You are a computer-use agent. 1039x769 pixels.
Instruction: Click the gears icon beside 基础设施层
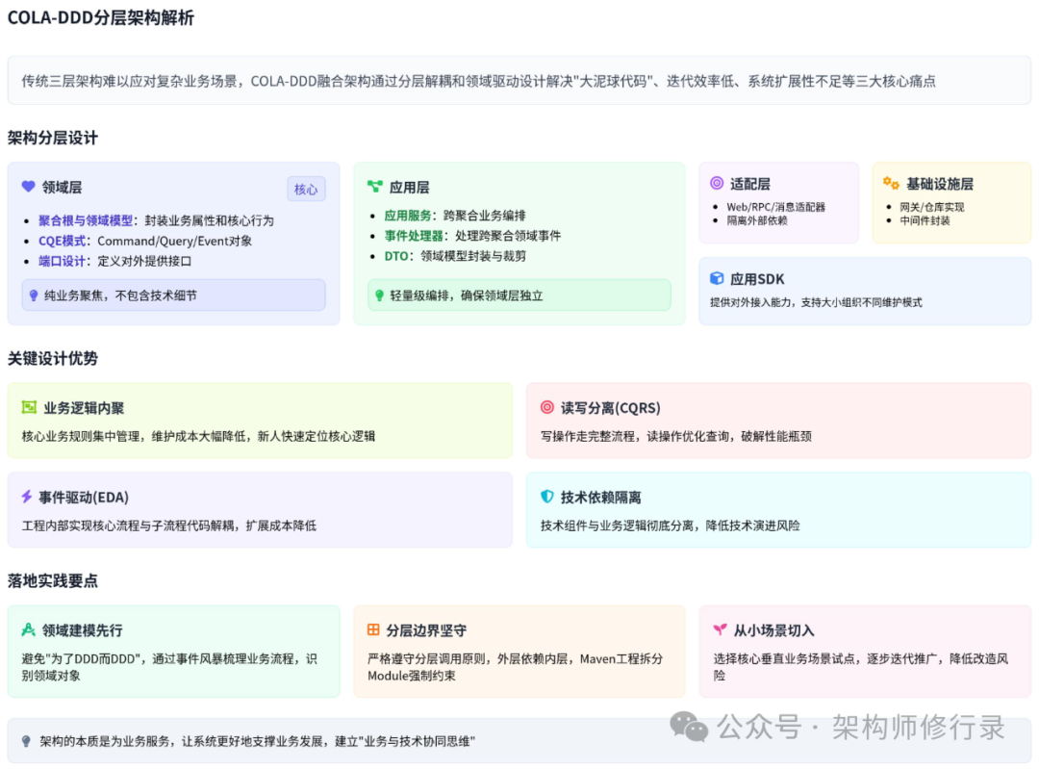(x=891, y=183)
